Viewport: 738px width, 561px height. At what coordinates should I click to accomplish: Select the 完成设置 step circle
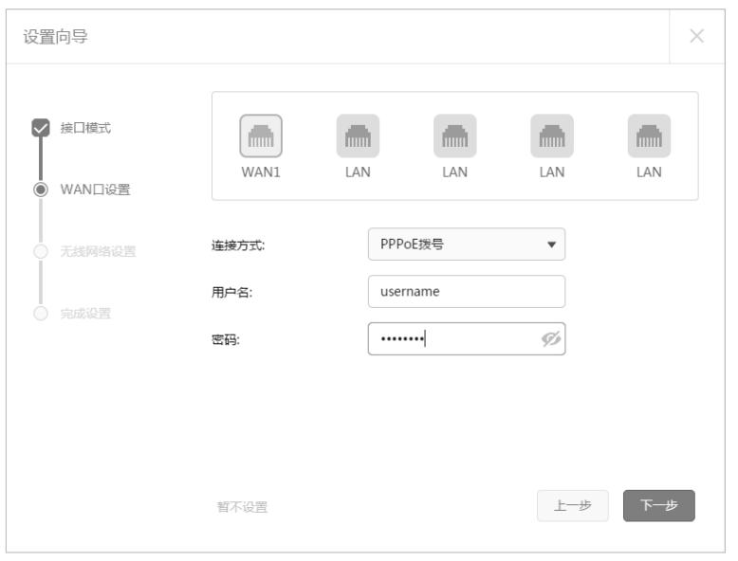[x=40, y=313]
